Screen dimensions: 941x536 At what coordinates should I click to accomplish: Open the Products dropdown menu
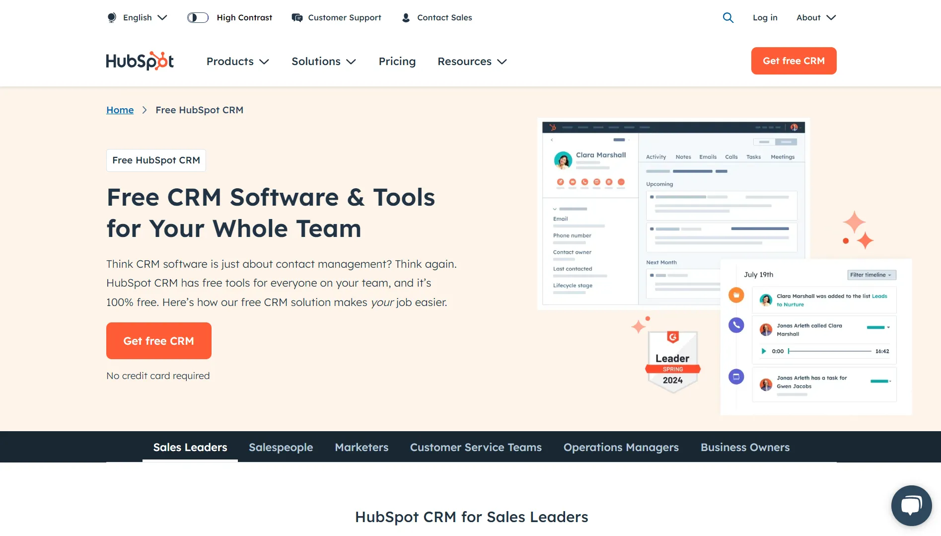coord(237,61)
